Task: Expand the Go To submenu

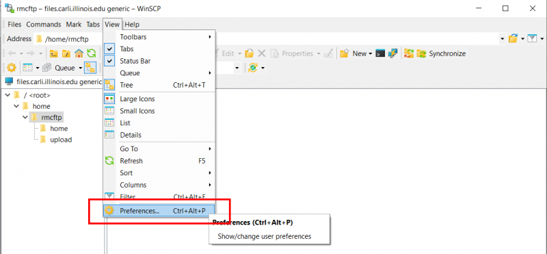Action: click(159, 149)
